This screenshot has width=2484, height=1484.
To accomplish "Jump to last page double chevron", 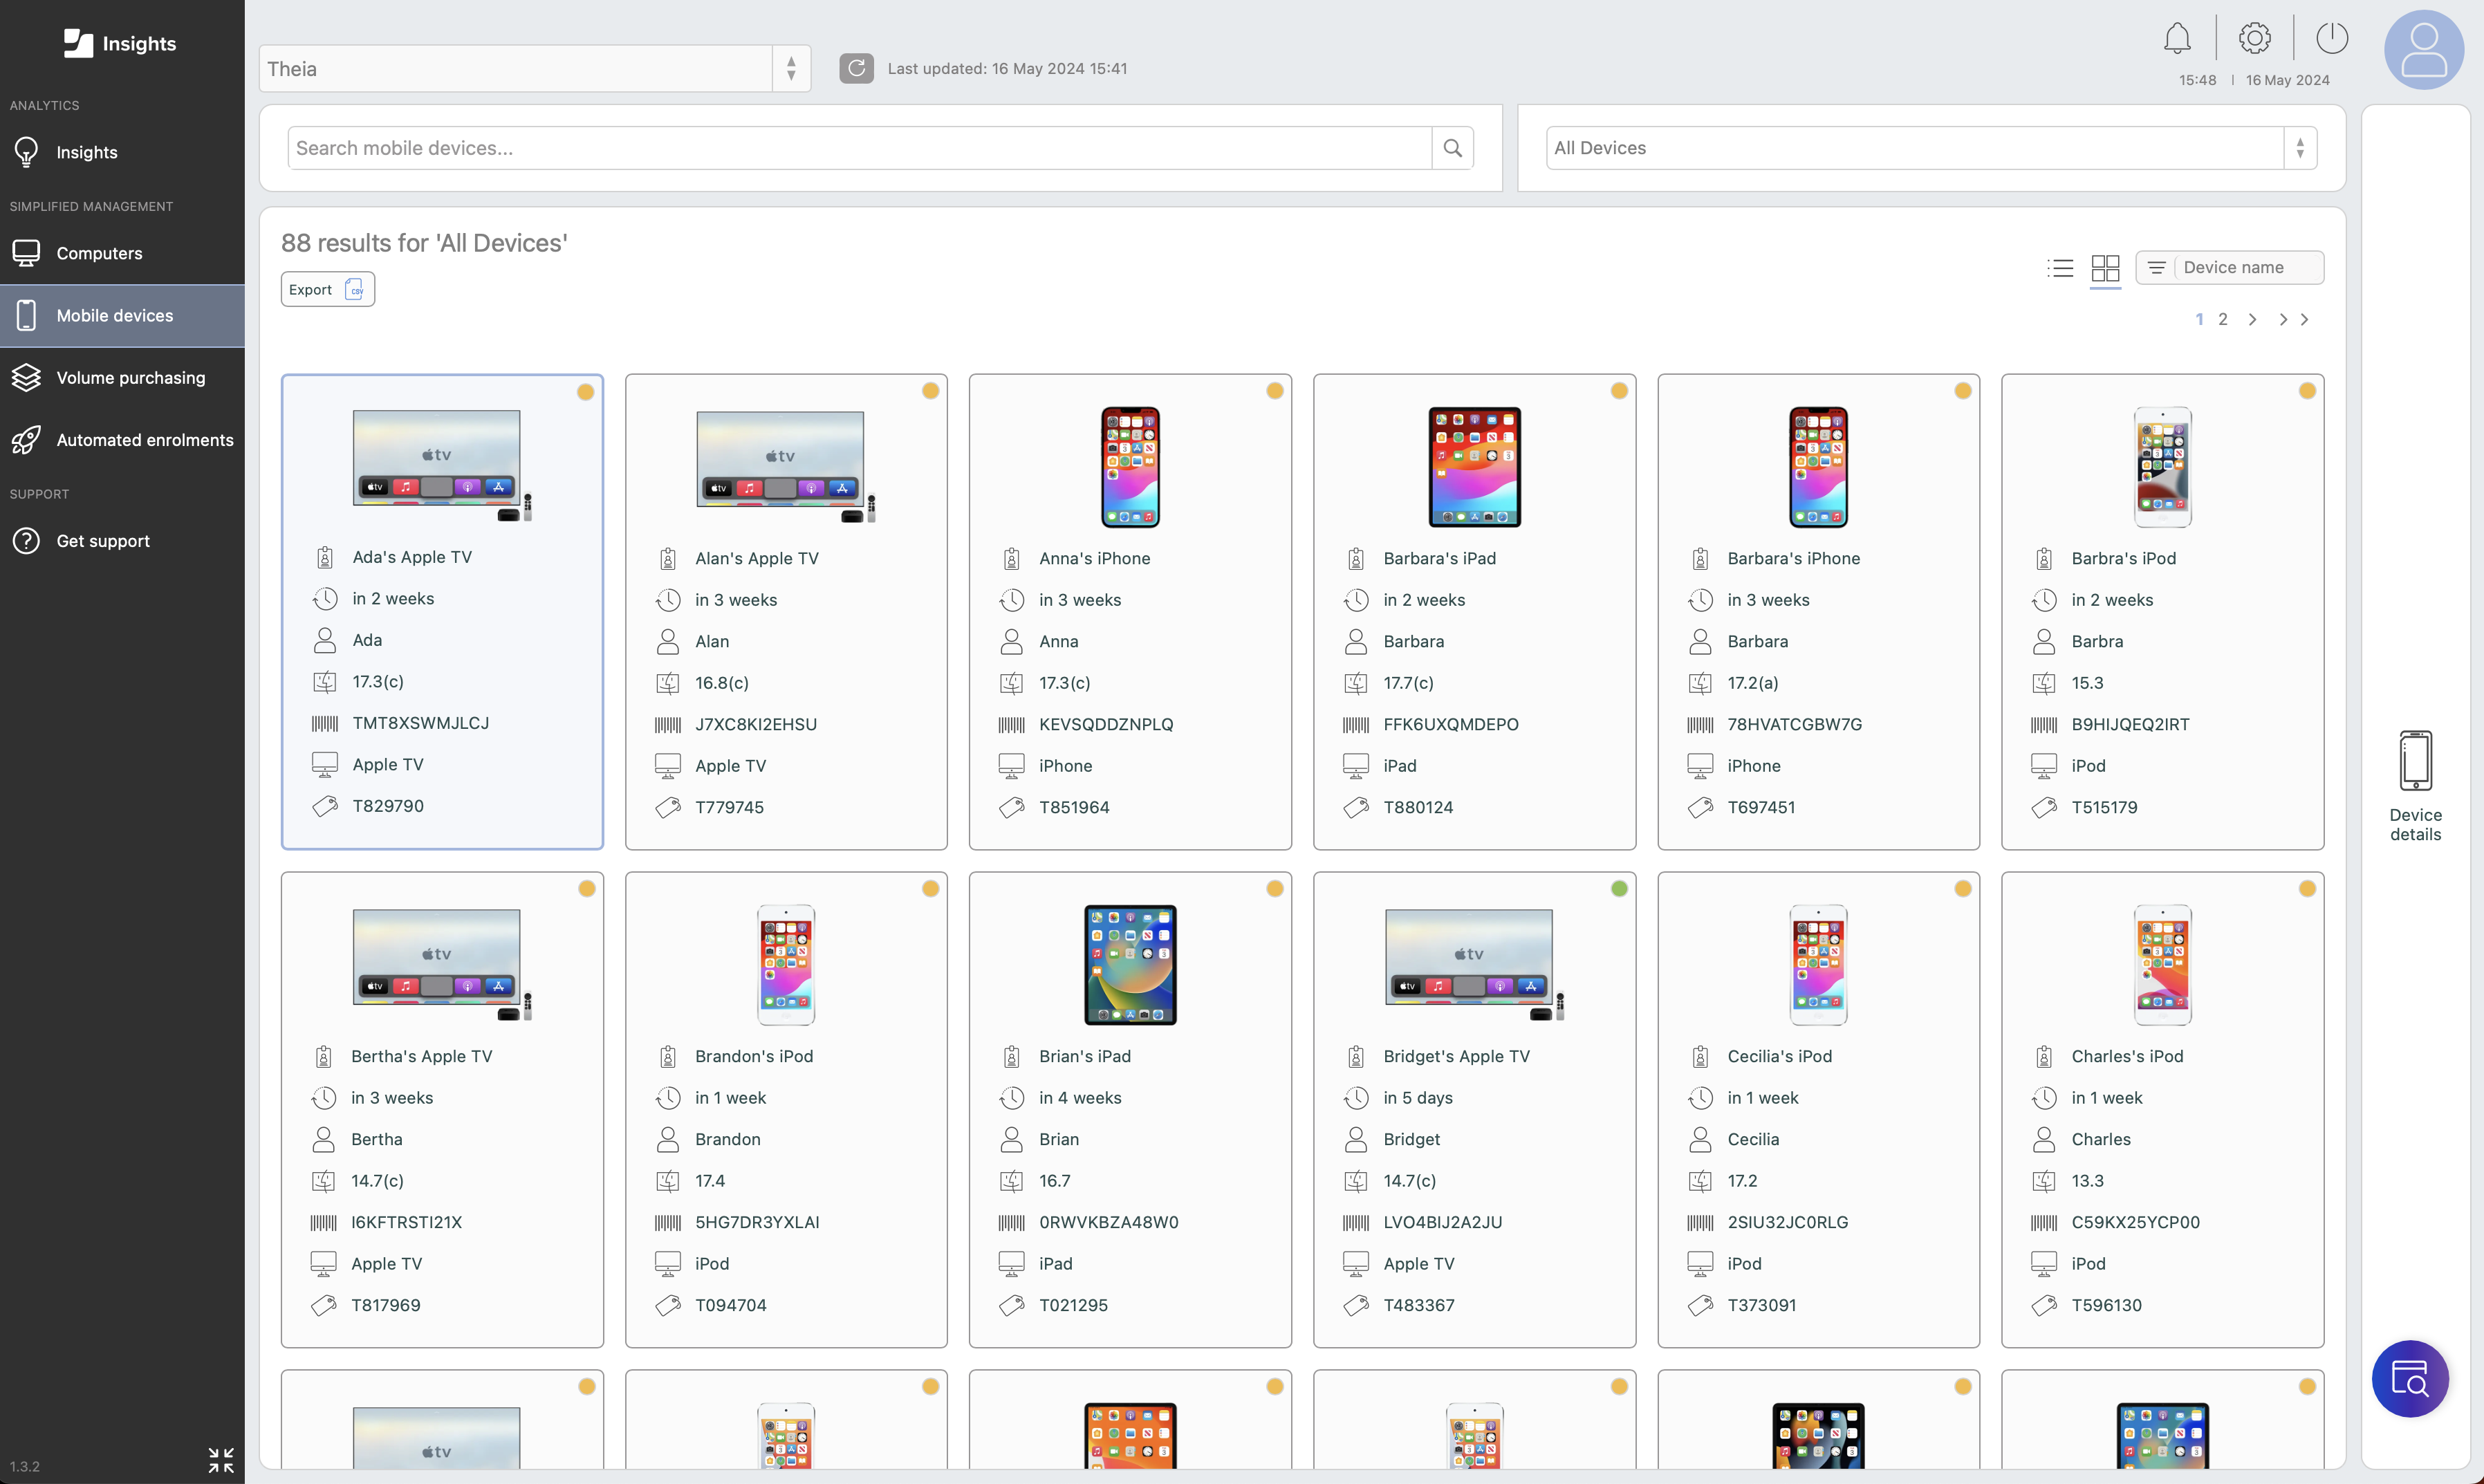I will (2293, 319).
